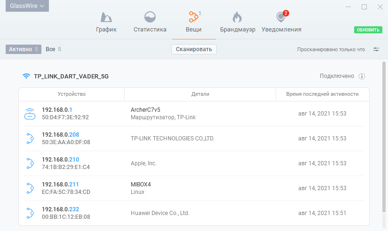Close the GlassWire window

pos(380,7)
